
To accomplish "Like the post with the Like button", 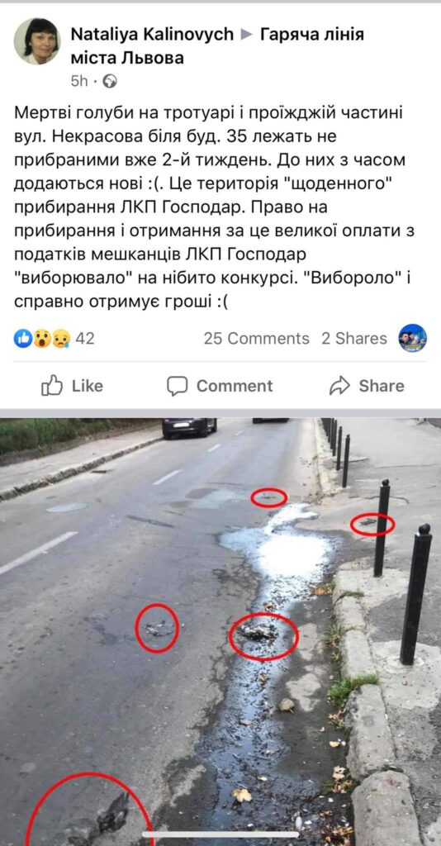I will click(x=72, y=386).
